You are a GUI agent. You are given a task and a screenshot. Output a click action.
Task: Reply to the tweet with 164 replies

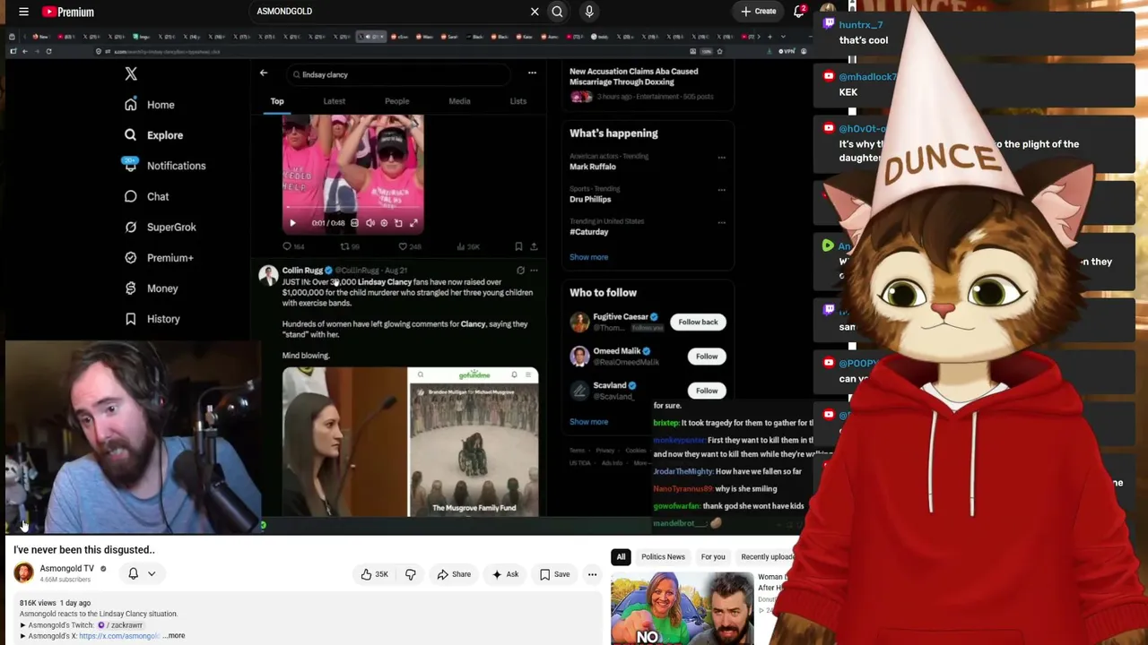(293, 246)
